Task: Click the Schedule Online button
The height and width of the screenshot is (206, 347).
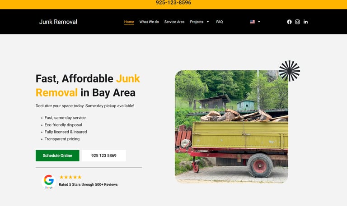Action: pos(57,156)
